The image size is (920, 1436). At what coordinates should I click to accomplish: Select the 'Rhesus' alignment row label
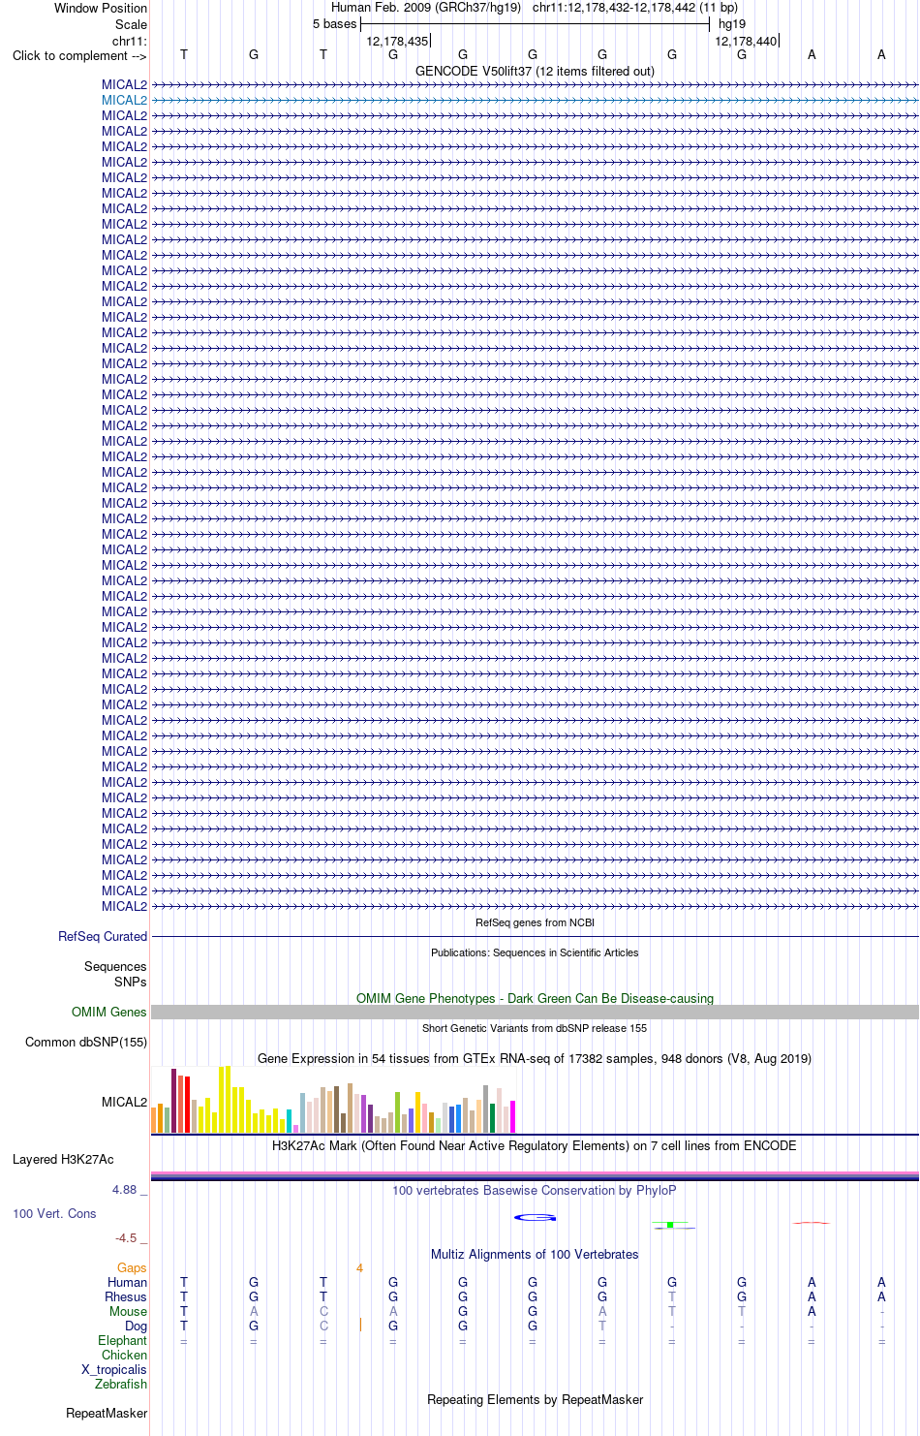coord(126,1296)
